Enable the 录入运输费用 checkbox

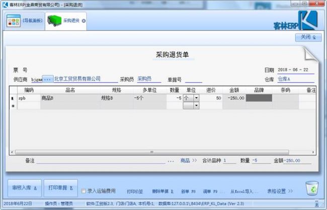tap(84, 191)
